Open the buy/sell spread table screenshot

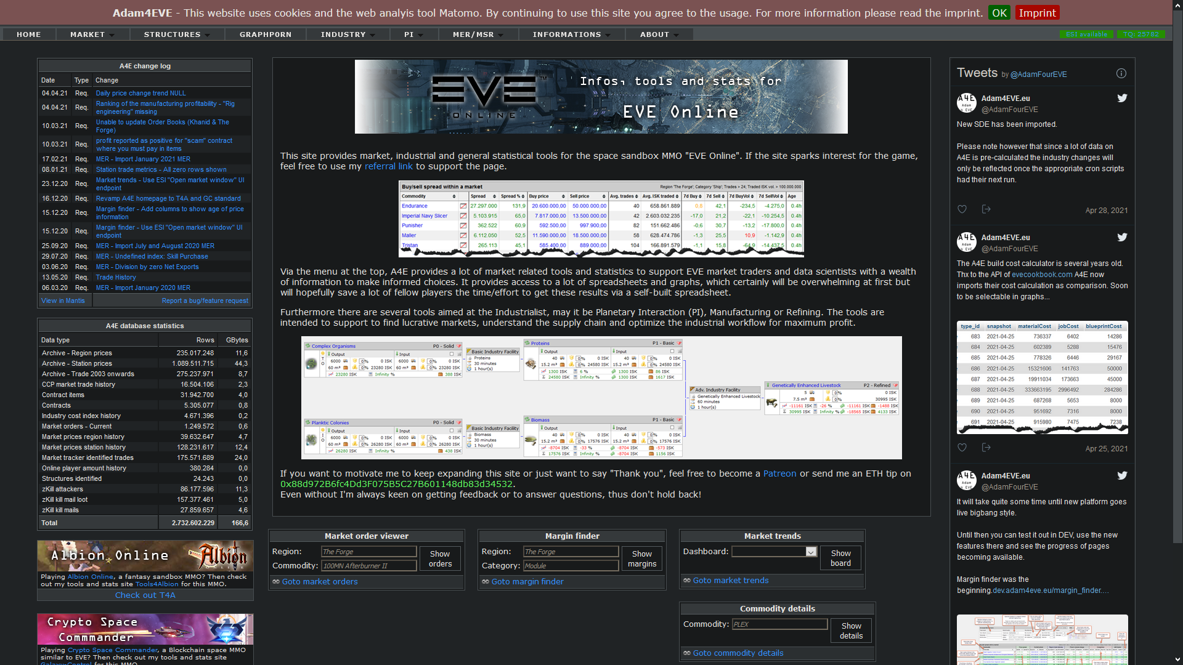601,219
